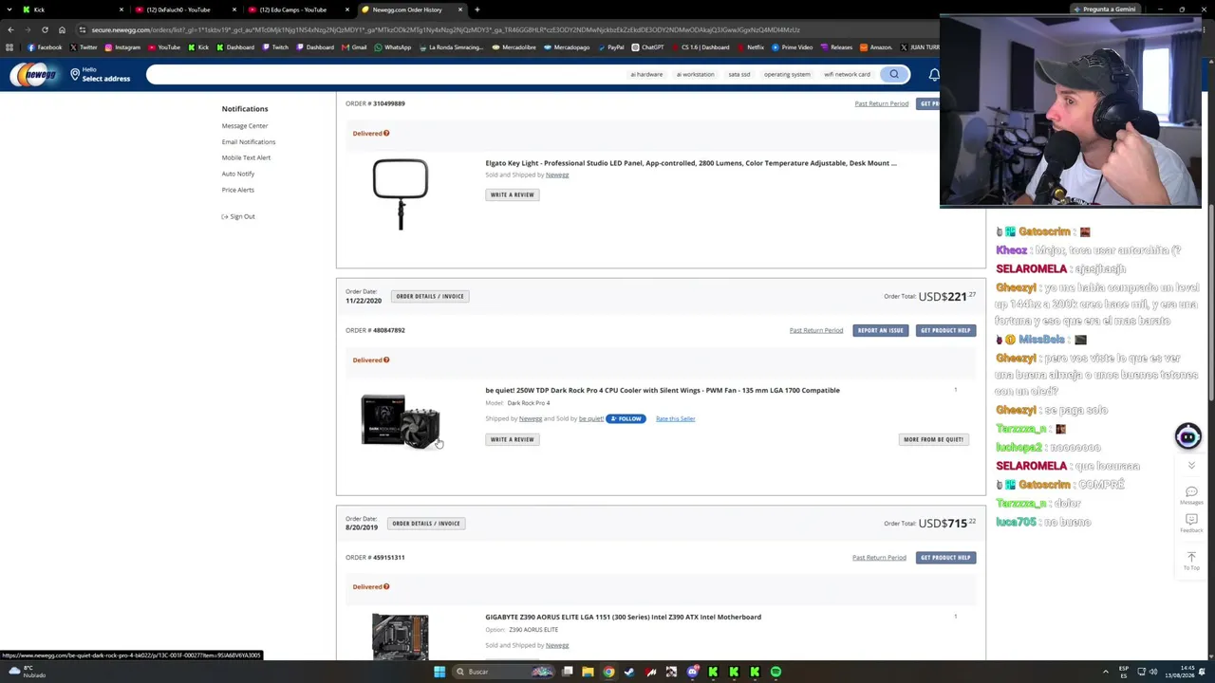
Task: Select the 'sata ssd' search suggestion
Action: 738,74
